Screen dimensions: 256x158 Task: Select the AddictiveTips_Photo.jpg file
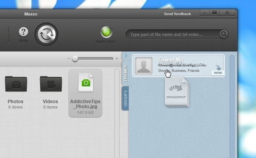click(85, 93)
